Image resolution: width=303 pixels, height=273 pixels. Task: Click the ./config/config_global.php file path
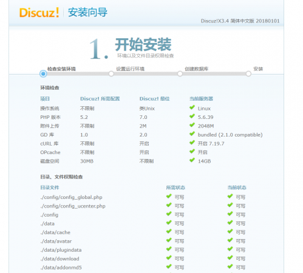click(71, 197)
